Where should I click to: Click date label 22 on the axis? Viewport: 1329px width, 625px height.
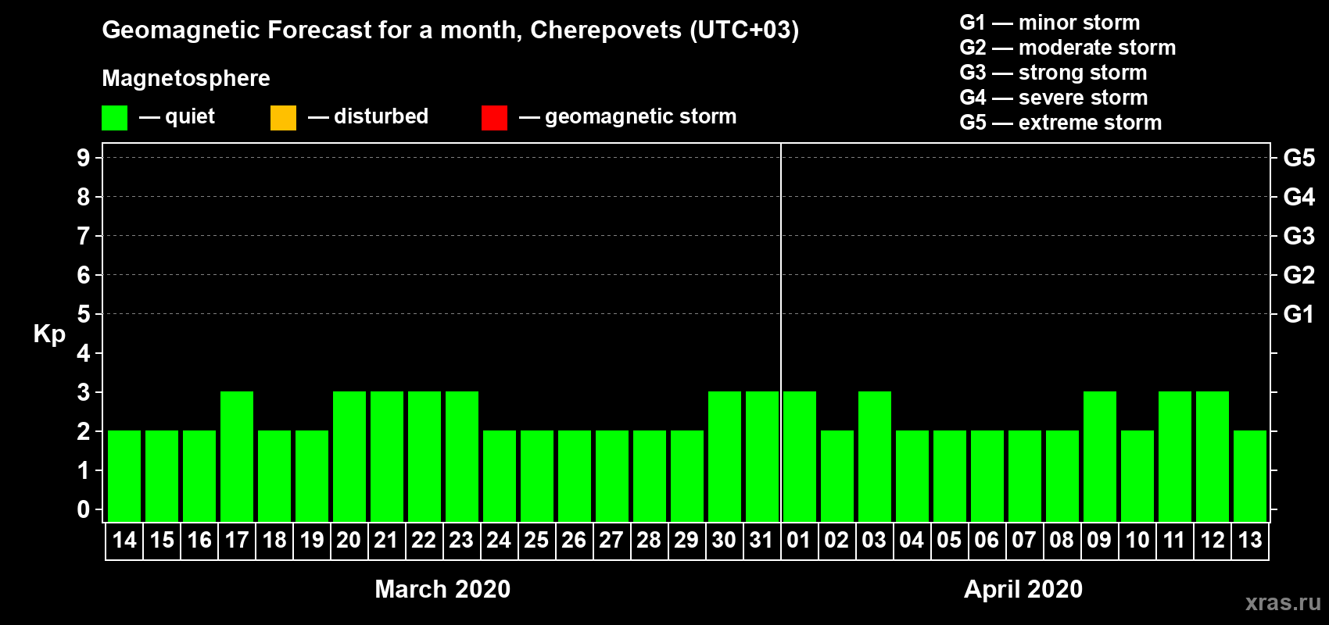(x=424, y=540)
